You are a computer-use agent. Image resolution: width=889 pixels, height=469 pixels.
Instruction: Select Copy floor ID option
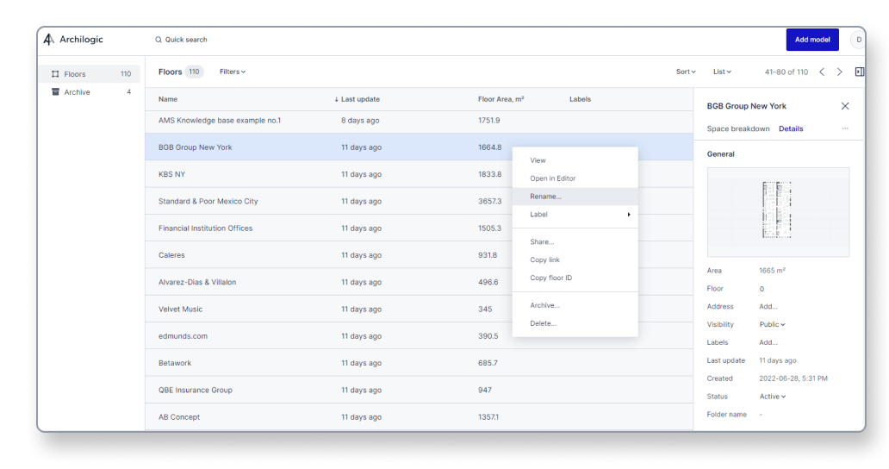(575, 278)
